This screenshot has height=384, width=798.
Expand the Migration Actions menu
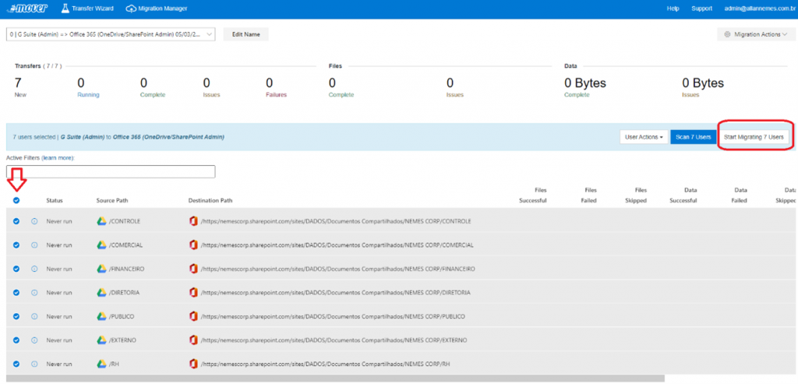[754, 34]
